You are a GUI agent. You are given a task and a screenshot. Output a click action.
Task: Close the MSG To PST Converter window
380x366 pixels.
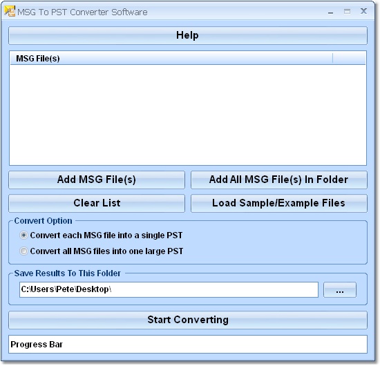click(x=363, y=11)
